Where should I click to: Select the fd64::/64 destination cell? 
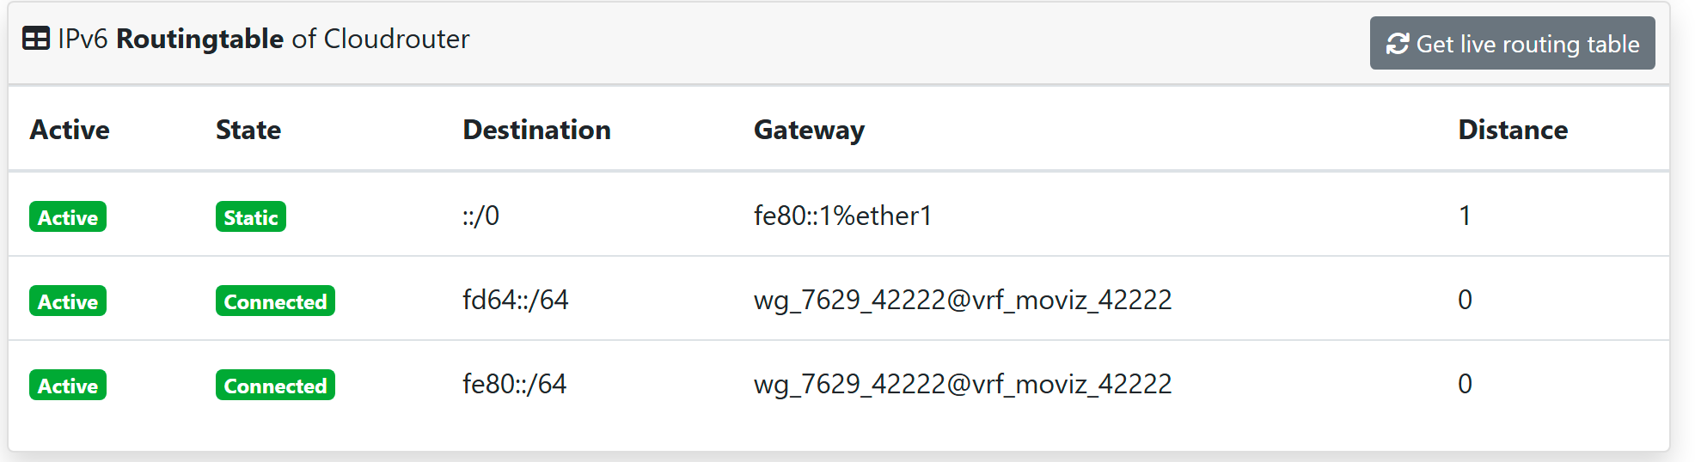516,300
